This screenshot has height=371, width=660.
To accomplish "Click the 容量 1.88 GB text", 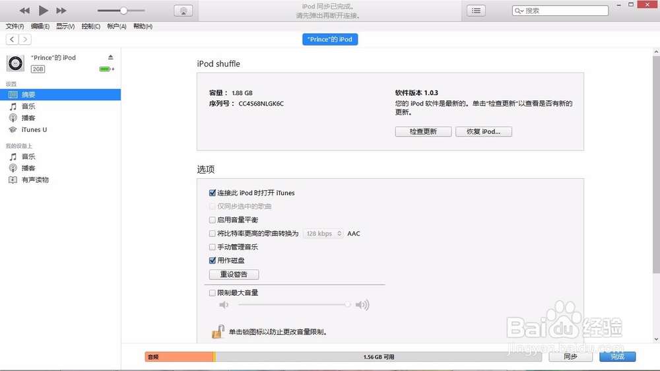I will 230,93.
